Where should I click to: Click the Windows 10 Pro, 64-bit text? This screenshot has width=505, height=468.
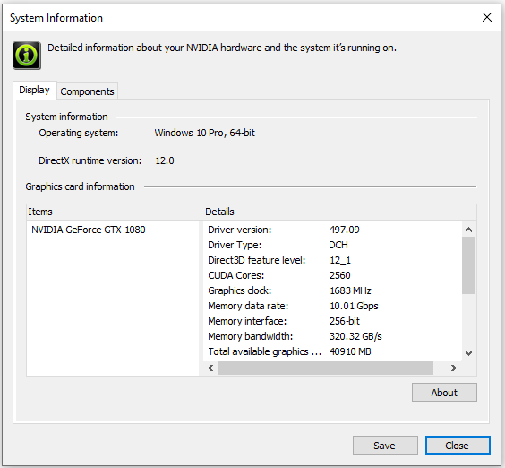tap(204, 133)
